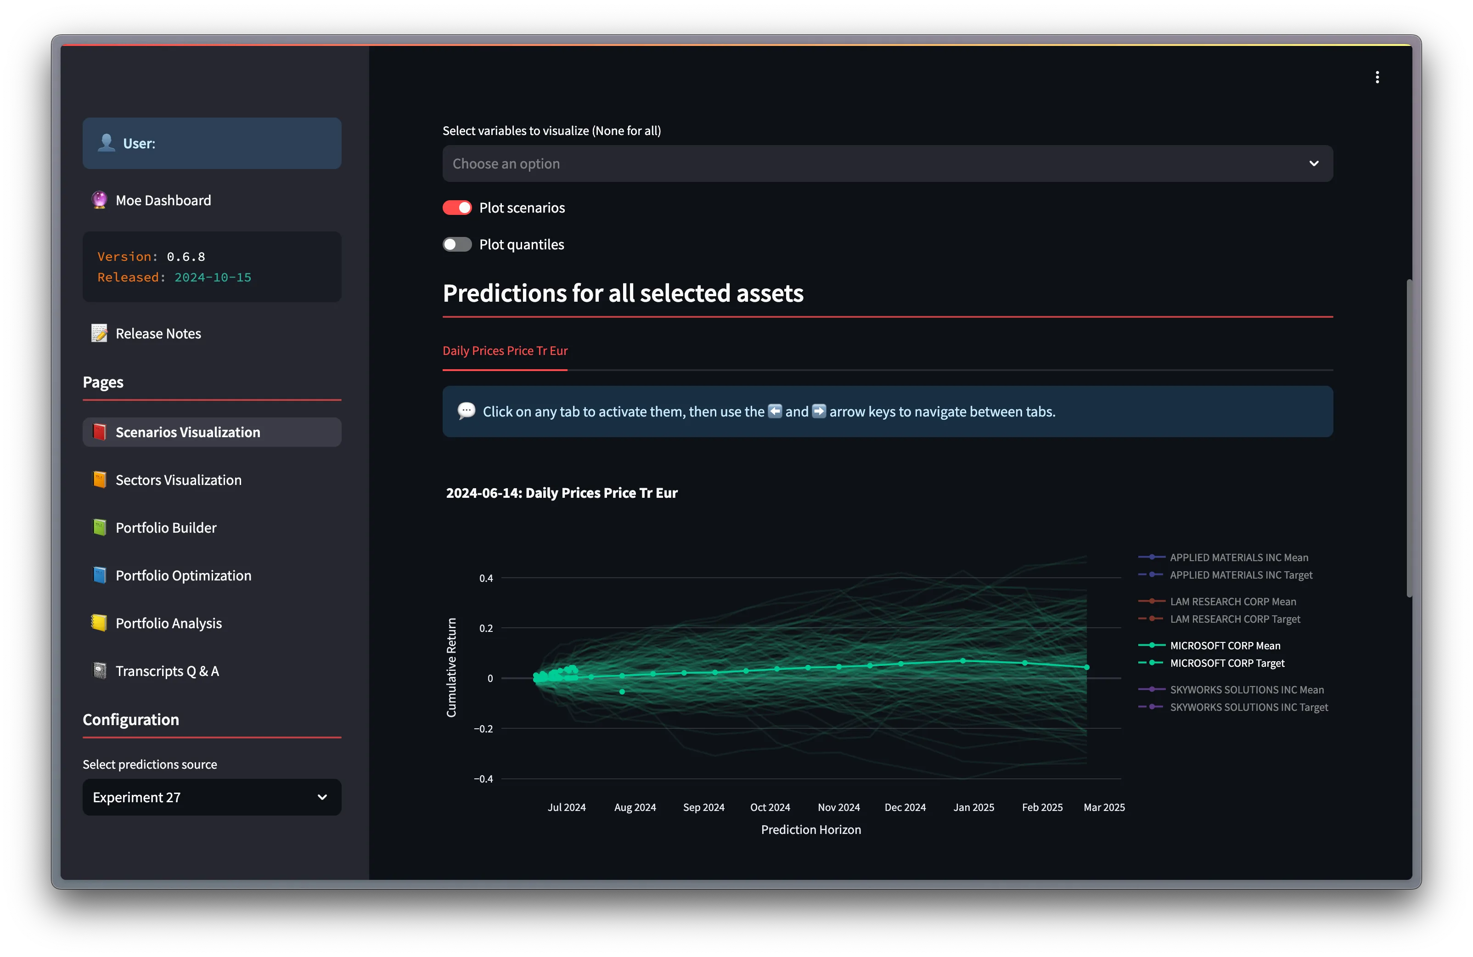Select the Daily Prices Price Tr Eur tab
The width and height of the screenshot is (1473, 957).
(x=505, y=350)
